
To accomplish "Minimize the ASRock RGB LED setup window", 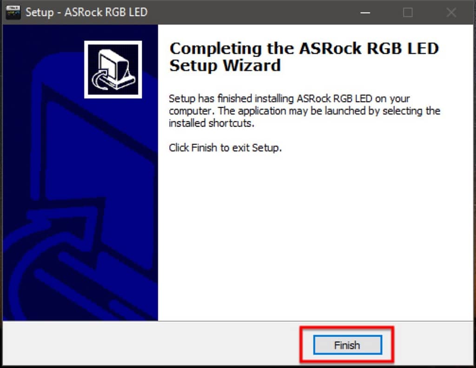I will (365, 13).
